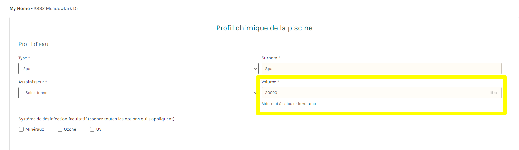
Task: Click the Minéraux text label
Action: pos(35,129)
